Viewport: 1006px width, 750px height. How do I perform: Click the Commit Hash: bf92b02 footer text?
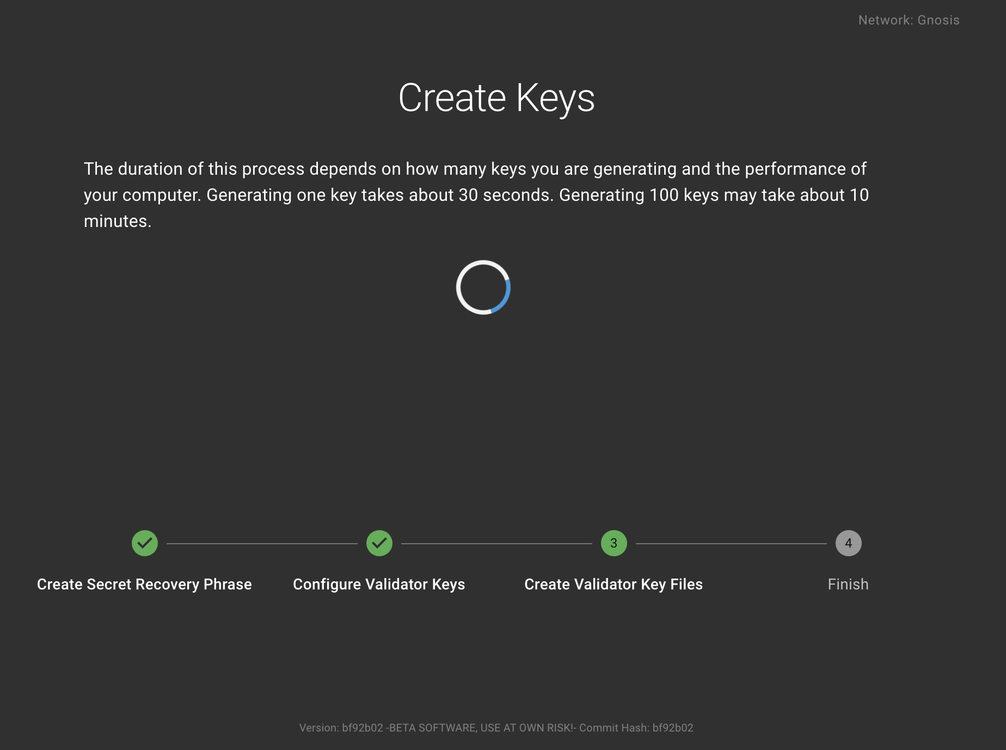click(x=636, y=728)
